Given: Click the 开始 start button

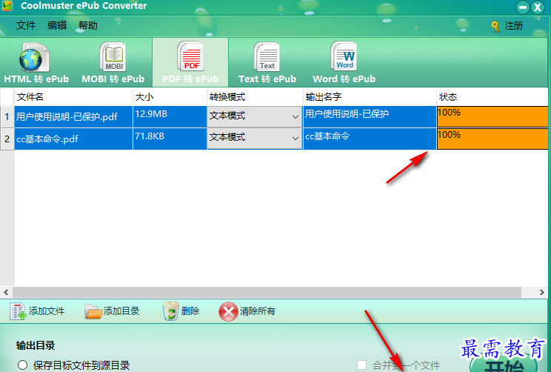Looking at the screenshot, I should coord(504,362).
